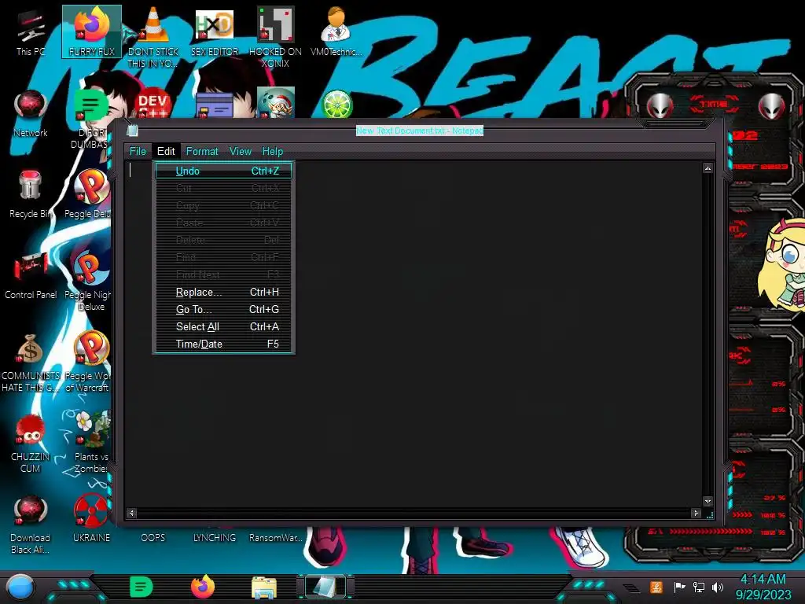The height and width of the screenshot is (604, 805).
Task: Click the horizontal scrollbar right arrow
Action: (697, 513)
